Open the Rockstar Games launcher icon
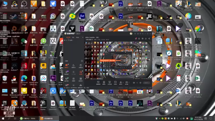Viewport: 215px width, 121px height. [43, 68]
